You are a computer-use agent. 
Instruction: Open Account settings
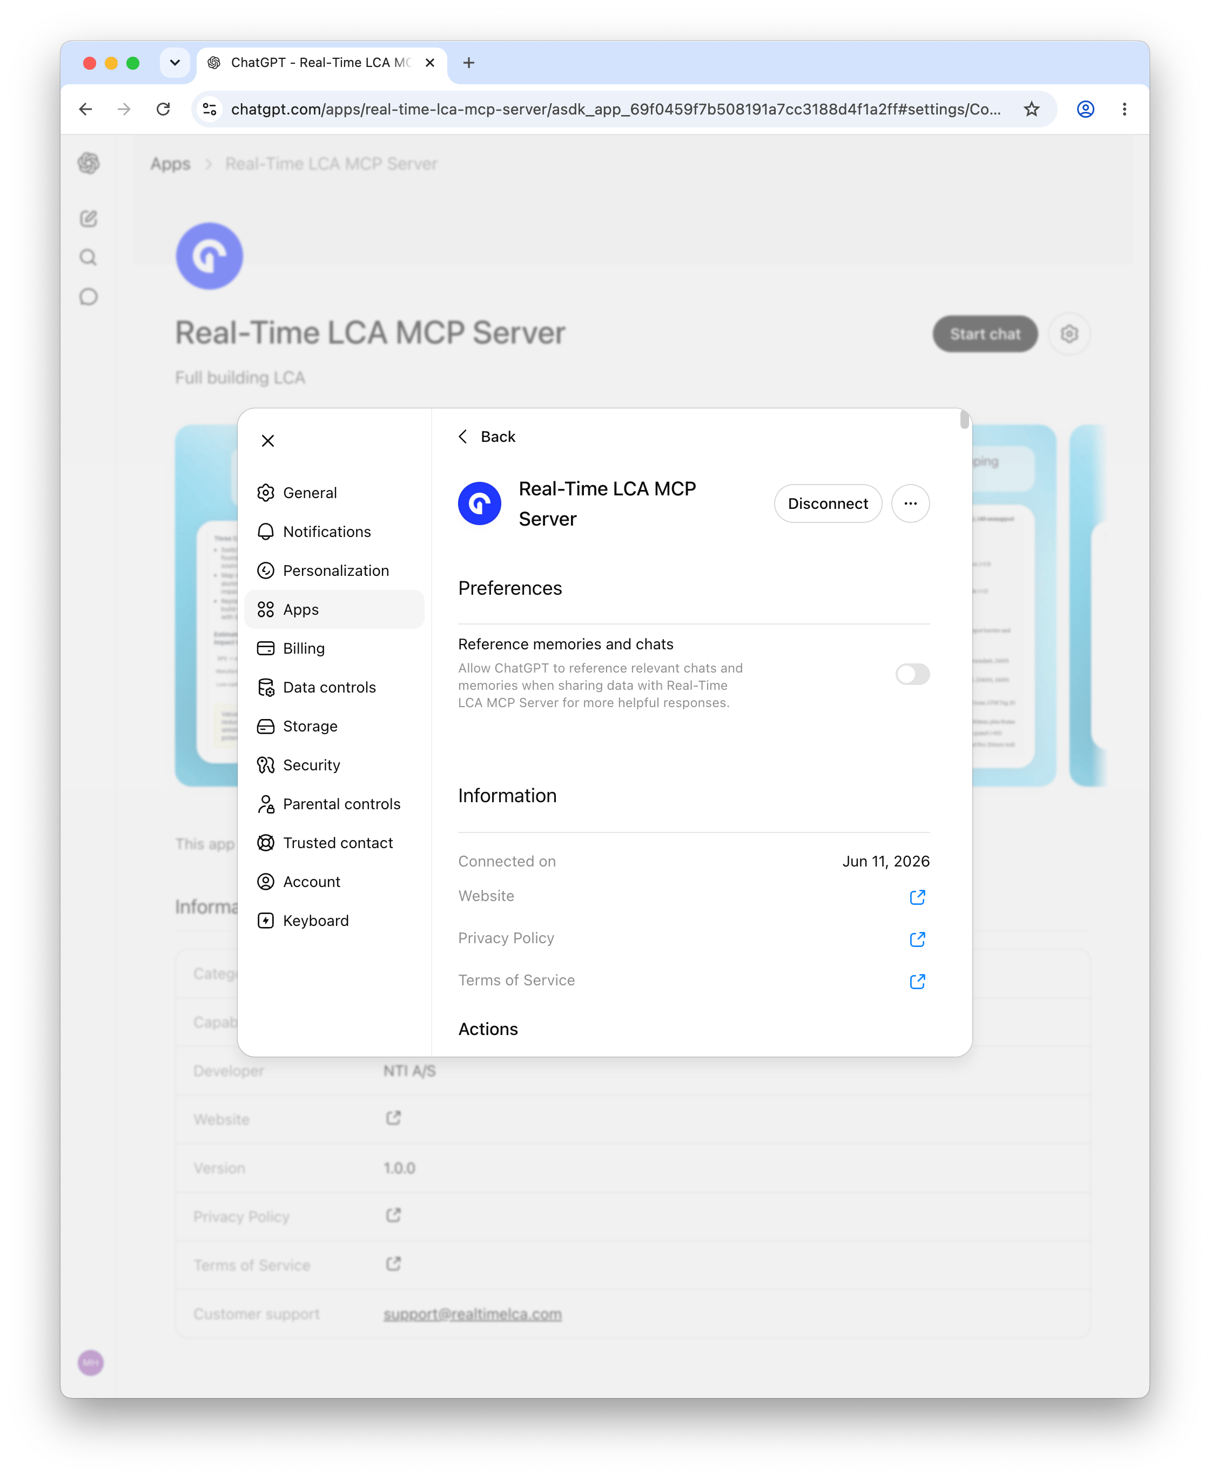click(334, 882)
